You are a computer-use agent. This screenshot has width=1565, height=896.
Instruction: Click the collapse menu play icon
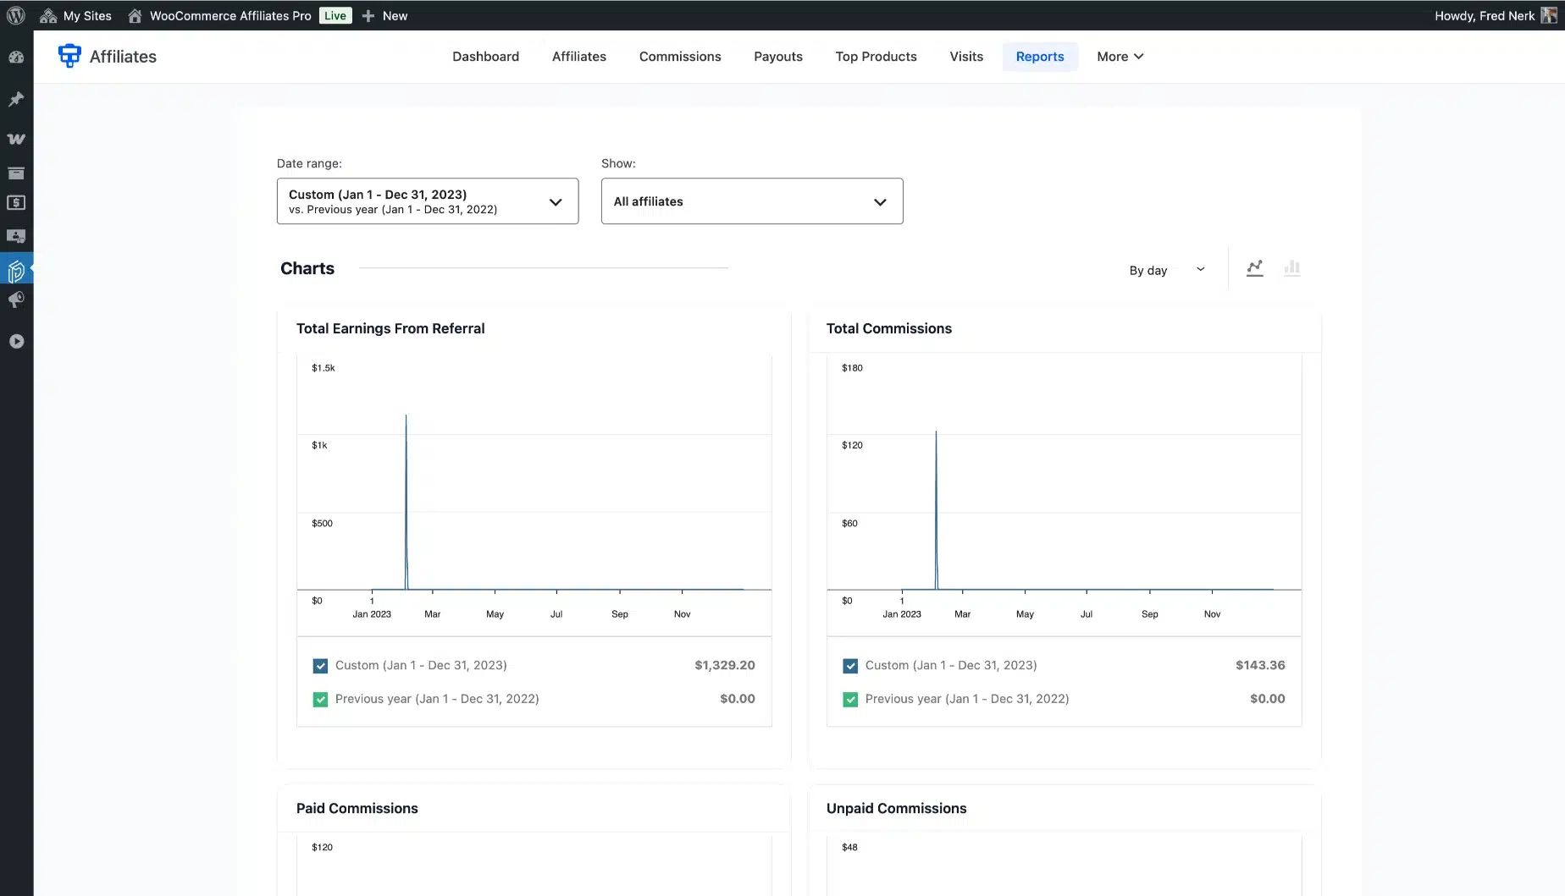point(16,341)
